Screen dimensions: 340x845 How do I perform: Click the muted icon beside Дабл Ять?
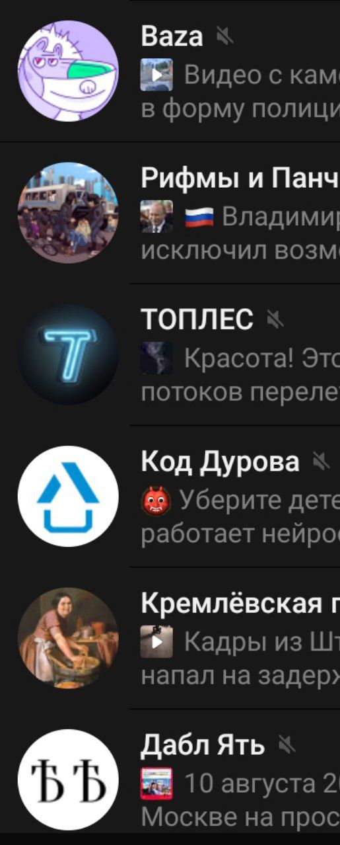[x=287, y=746]
